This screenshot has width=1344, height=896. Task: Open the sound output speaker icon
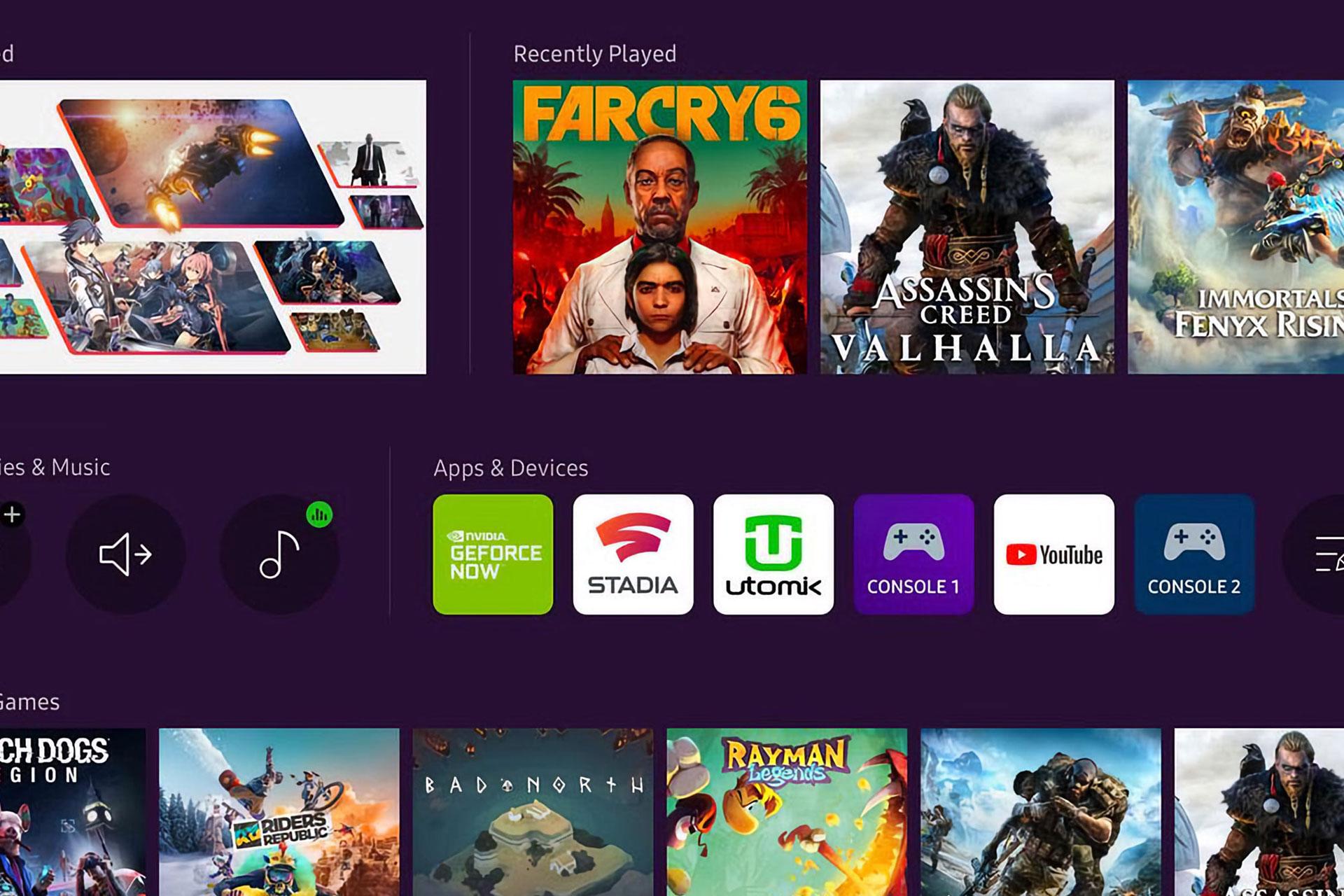tap(125, 554)
